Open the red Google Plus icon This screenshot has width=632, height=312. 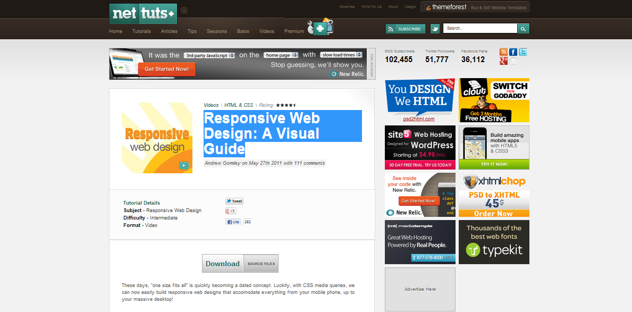[x=503, y=61]
